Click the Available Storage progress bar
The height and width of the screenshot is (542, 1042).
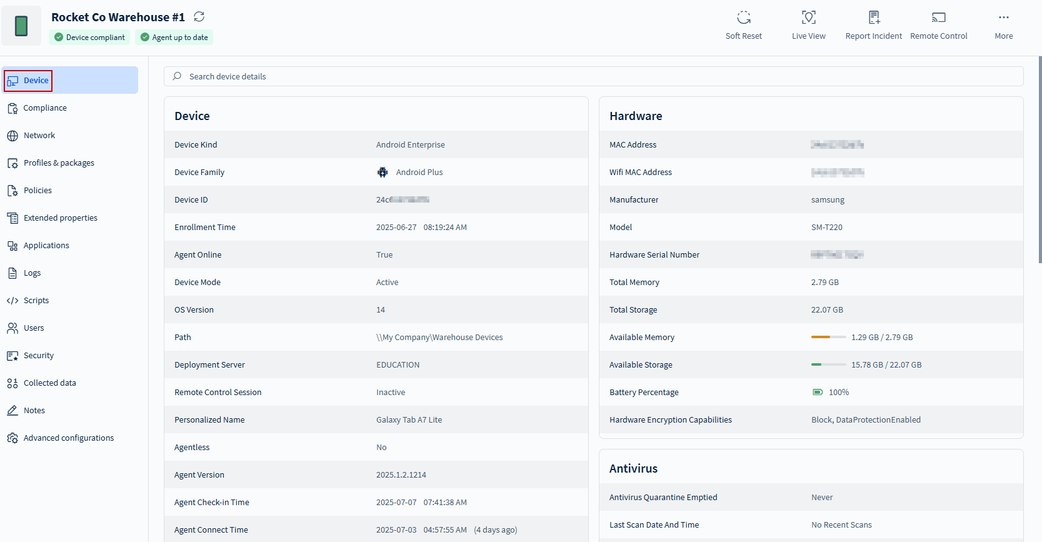point(828,364)
